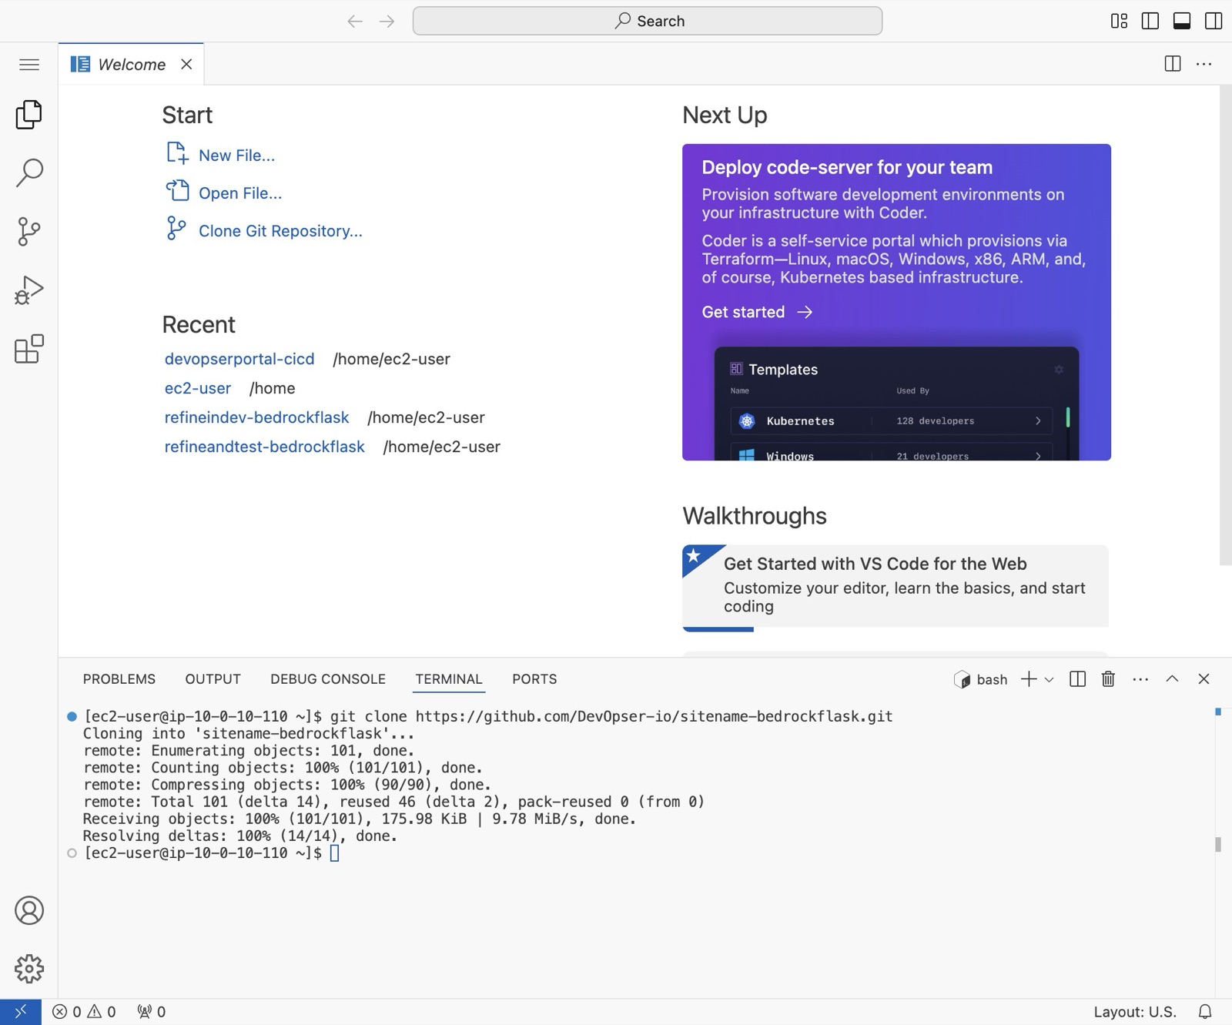Viewport: 1232px width, 1025px height.
Task: Toggle the secondary side bar
Action: pos(1214,21)
